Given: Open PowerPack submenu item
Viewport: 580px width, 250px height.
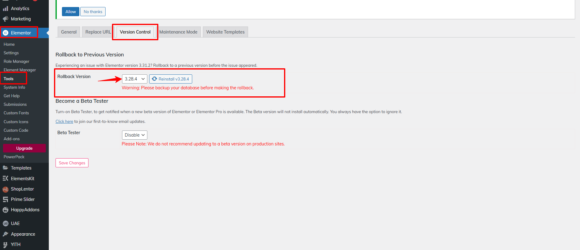Looking at the screenshot, I should tap(14, 157).
